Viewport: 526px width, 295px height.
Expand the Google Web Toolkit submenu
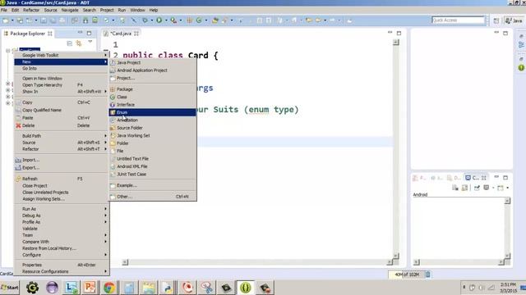click(x=62, y=55)
